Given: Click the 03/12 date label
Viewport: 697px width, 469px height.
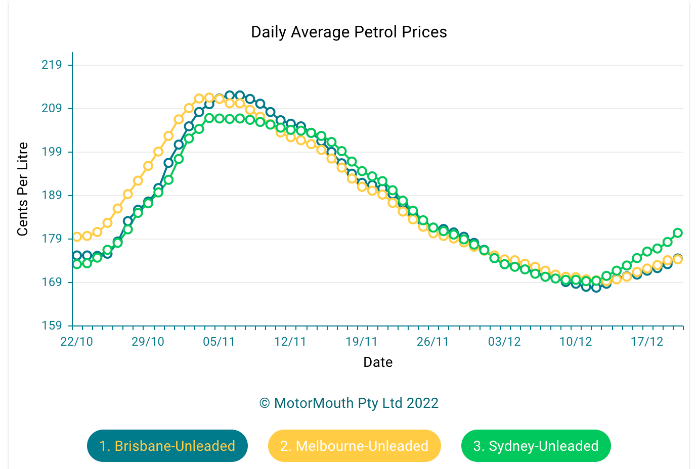Looking at the screenshot, I should tap(504, 342).
